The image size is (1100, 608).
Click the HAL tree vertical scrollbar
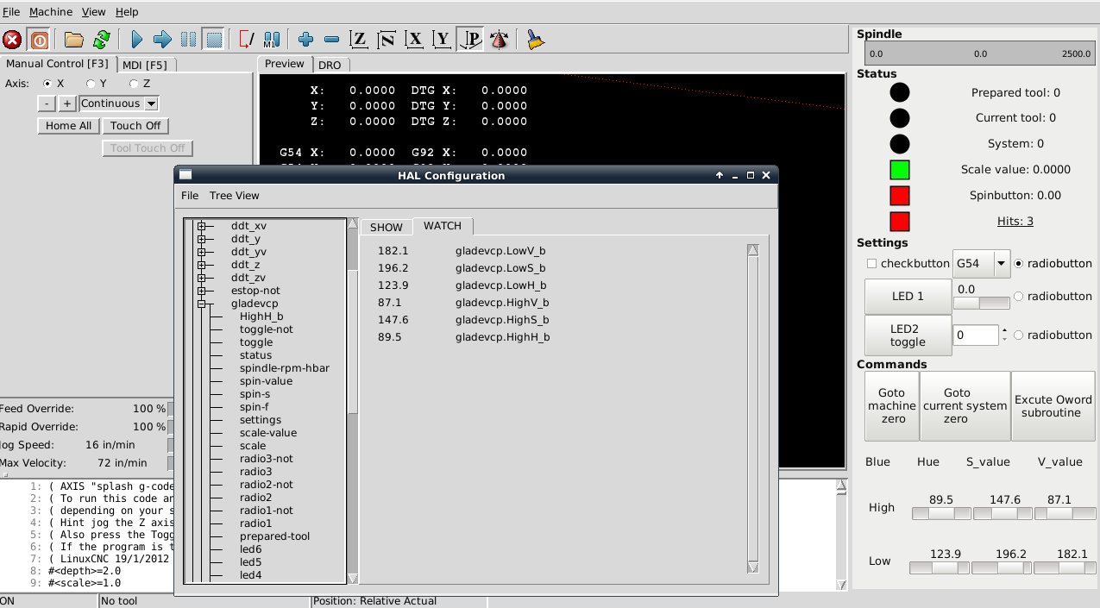tap(352, 401)
